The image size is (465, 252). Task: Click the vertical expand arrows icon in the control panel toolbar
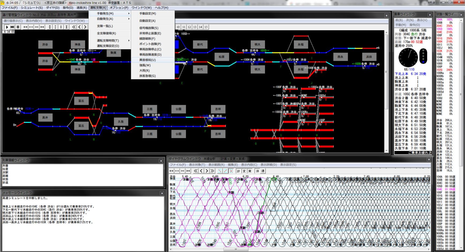click(x=50, y=27)
